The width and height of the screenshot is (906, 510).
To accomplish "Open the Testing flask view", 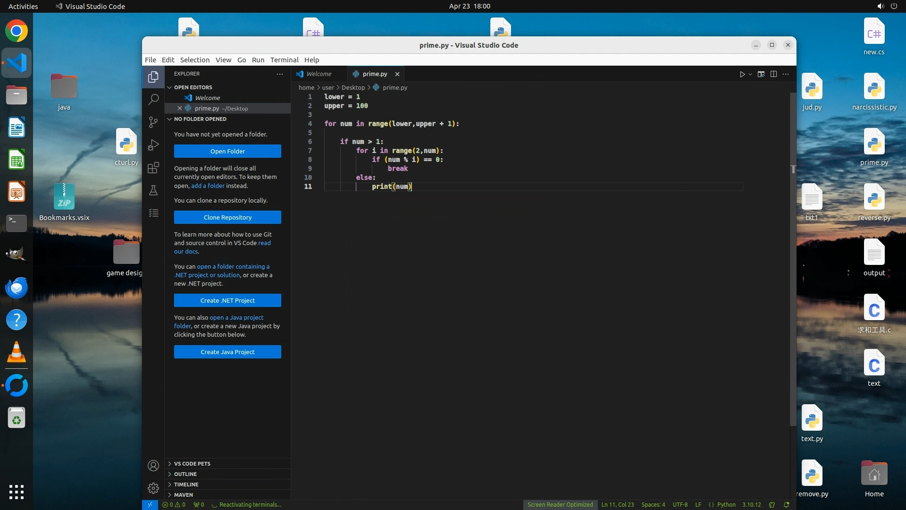I will (x=153, y=190).
